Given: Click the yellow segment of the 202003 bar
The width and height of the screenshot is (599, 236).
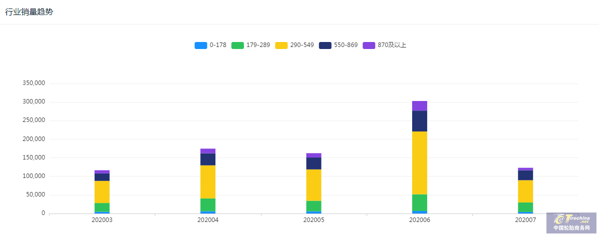Looking at the screenshot, I should pyautogui.click(x=102, y=192).
